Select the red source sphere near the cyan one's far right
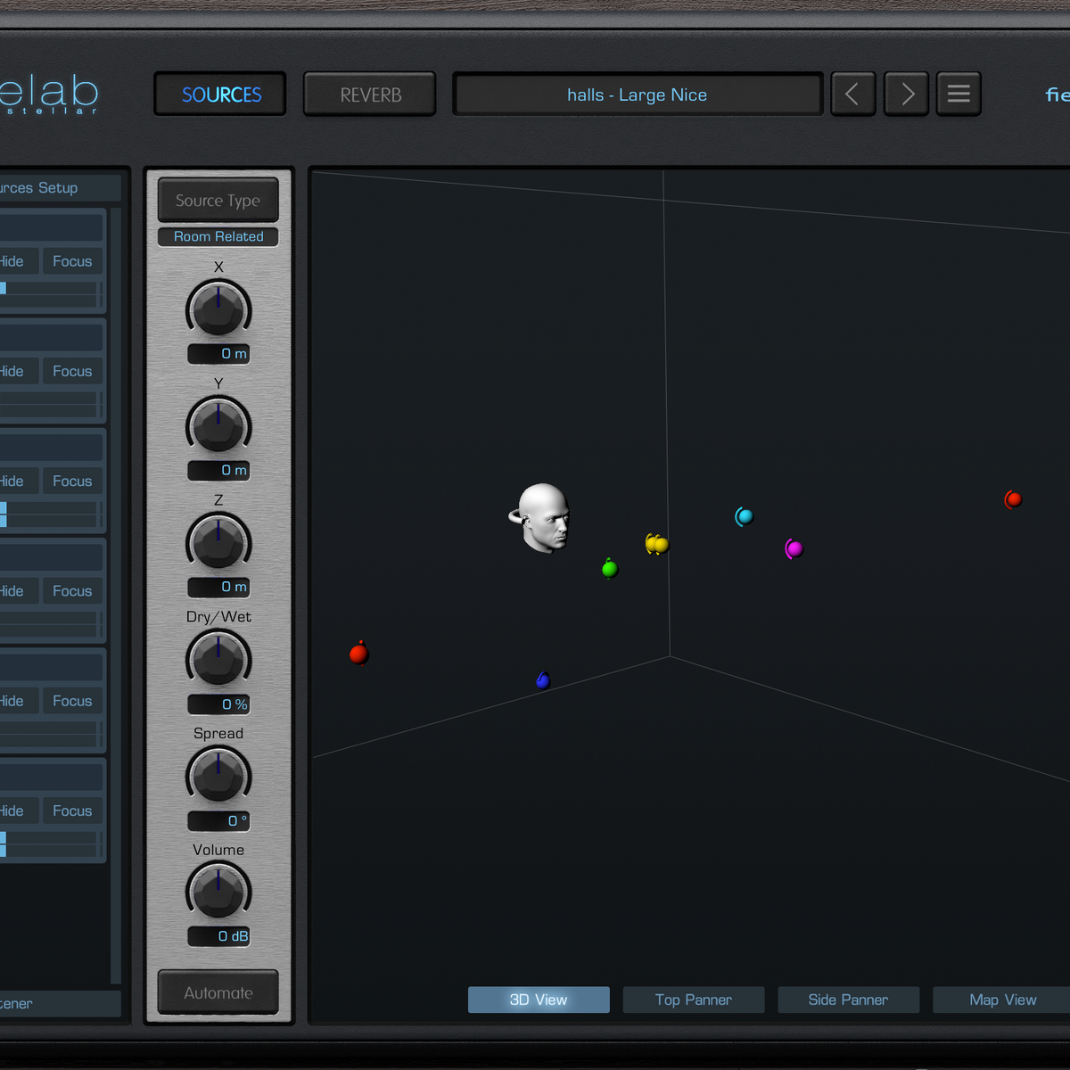The width and height of the screenshot is (1070, 1070). point(1013,499)
